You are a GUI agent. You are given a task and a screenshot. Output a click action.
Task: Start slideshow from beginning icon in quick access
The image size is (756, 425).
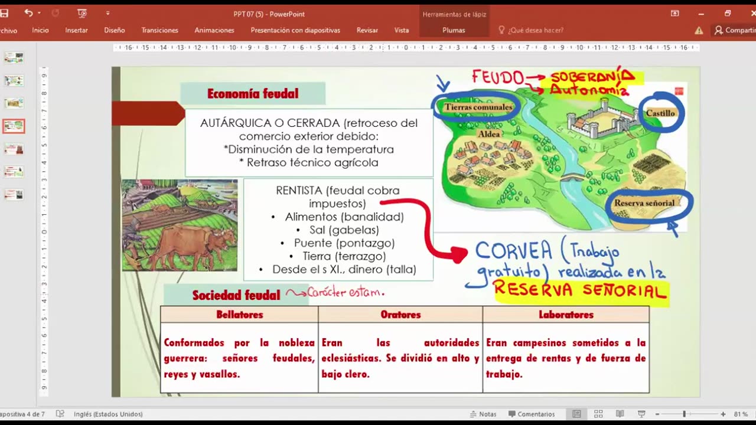[82, 13]
